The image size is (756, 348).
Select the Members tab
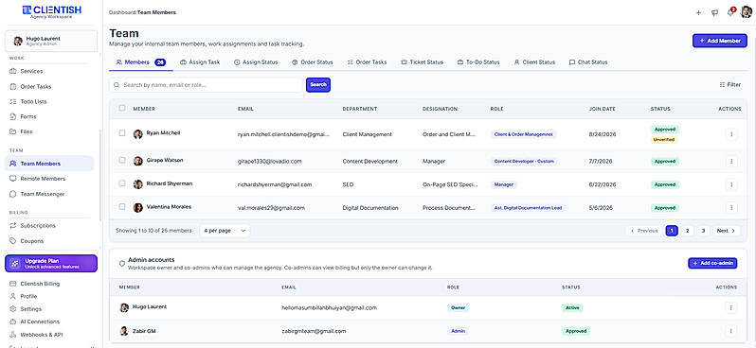141,62
